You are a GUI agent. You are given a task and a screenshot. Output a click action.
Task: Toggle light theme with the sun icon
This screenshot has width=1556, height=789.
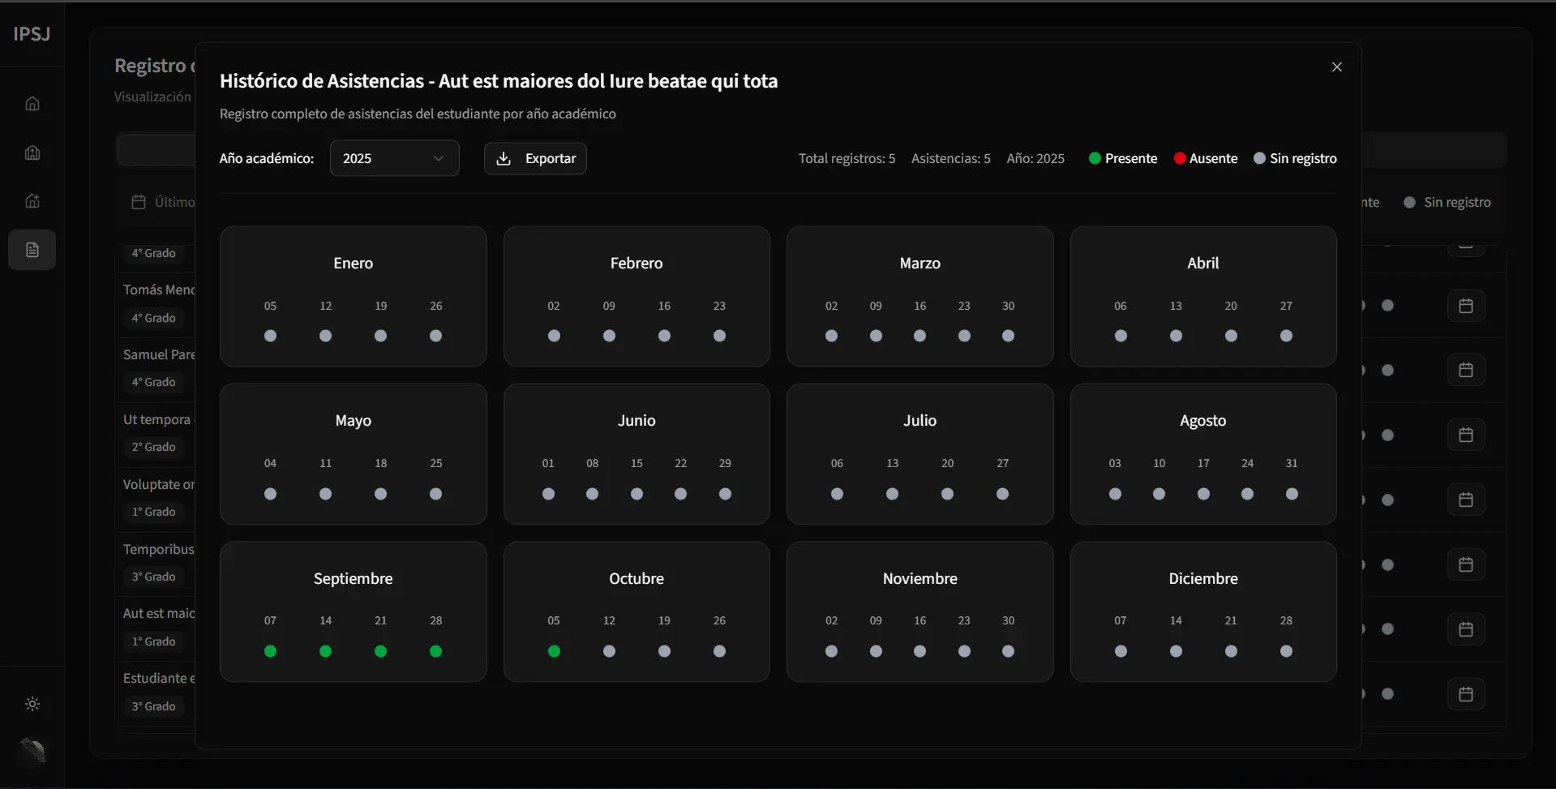(x=32, y=704)
